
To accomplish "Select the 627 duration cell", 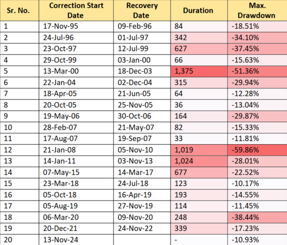I will (x=198, y=49).
